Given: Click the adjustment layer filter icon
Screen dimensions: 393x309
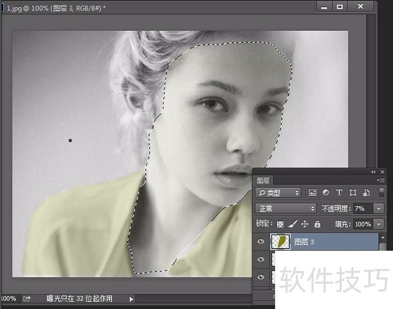Looking at the screenshot, I should click(x=326, y=193).
